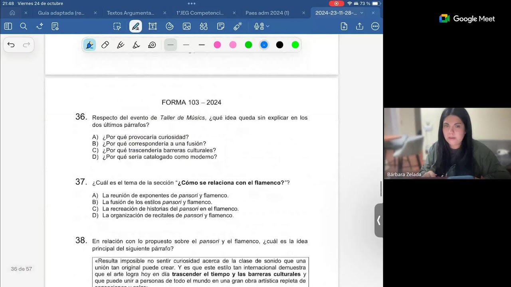Select the text box tool
The image size is (511, 287).
[153, 26]
